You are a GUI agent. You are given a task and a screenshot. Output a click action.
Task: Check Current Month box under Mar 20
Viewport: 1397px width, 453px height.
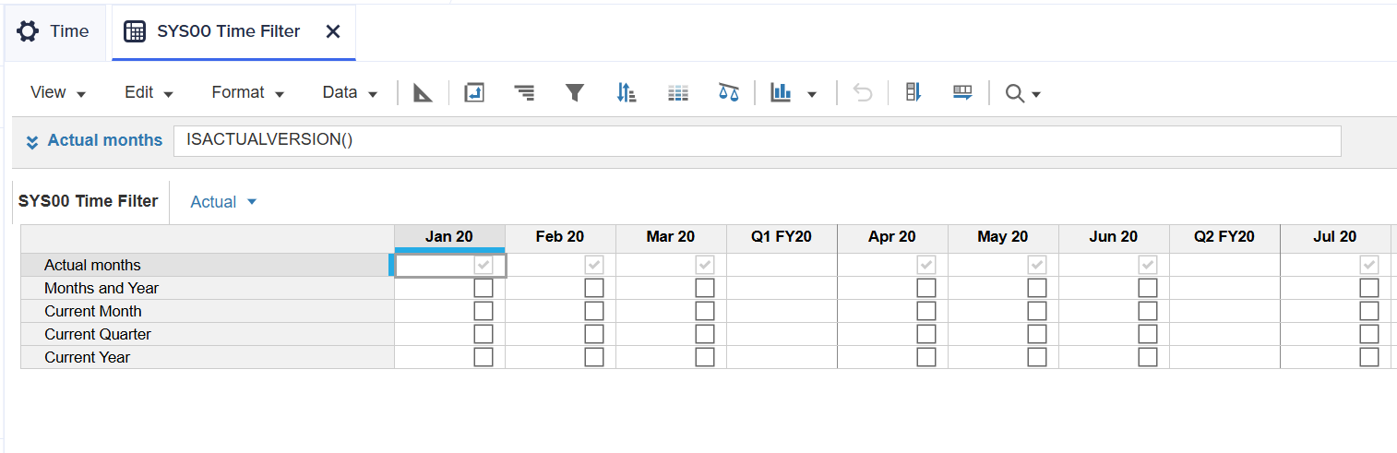pyautogui.click(x=705, y=311)
